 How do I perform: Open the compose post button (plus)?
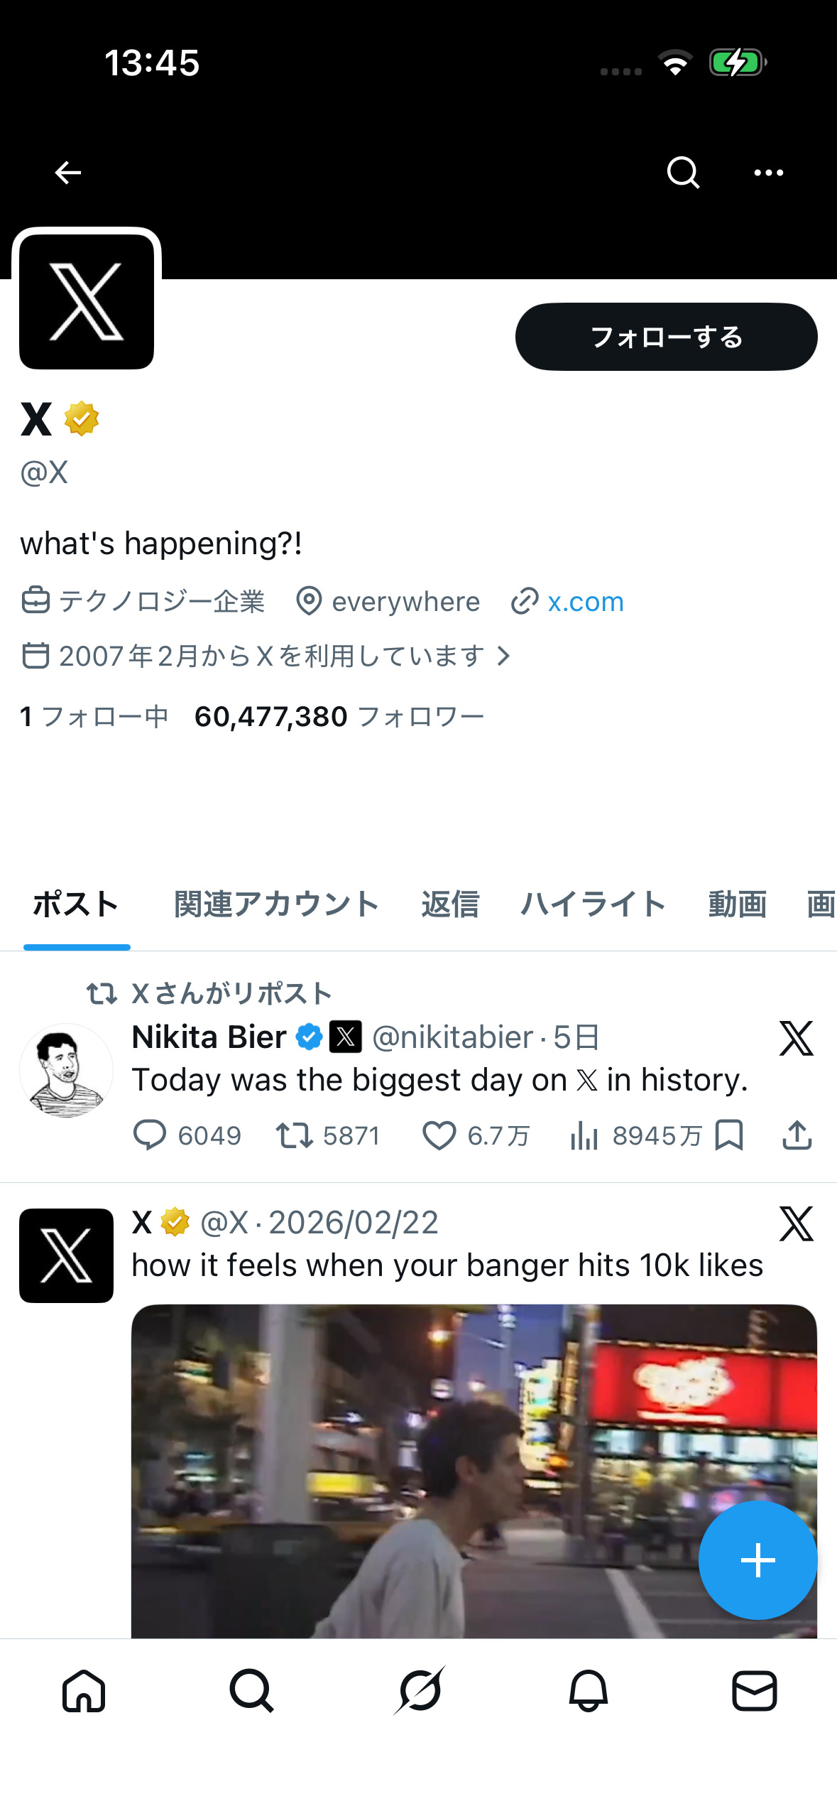pos(757,1560)
